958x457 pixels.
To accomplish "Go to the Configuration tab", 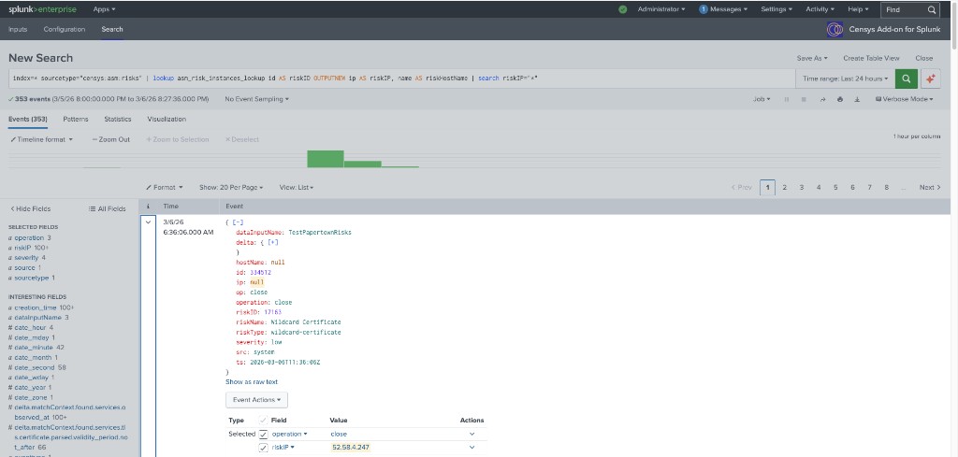I will click(x=65, y=29).
